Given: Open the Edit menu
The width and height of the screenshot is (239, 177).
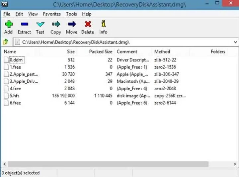Looking at the screenshot, I should (x=19, y=14).
